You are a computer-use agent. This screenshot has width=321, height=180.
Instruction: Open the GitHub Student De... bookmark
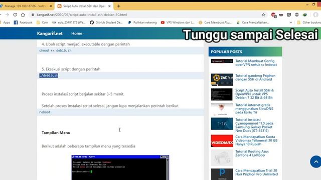(x=106, y=22)
